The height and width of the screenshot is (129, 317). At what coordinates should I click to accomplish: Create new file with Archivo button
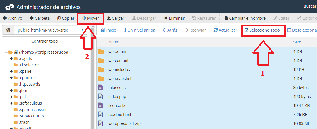coord(12,18)
